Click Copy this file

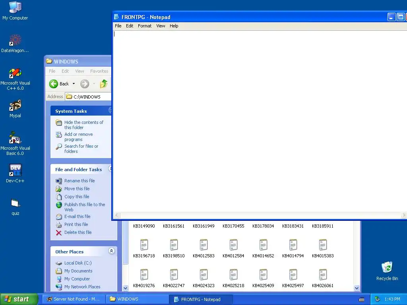click(77, 197)
